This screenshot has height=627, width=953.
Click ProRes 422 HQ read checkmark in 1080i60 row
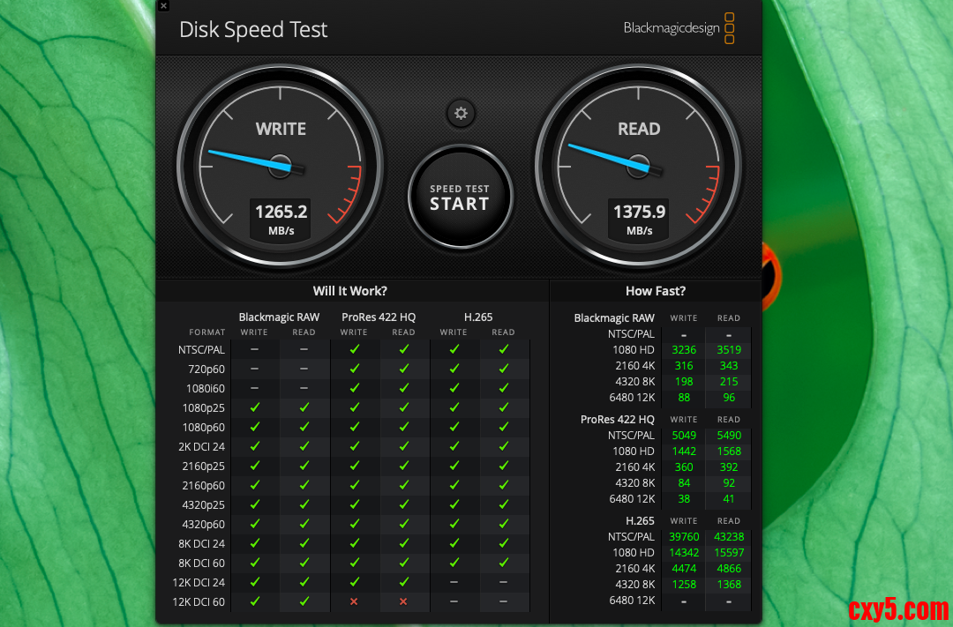(403, 388)
